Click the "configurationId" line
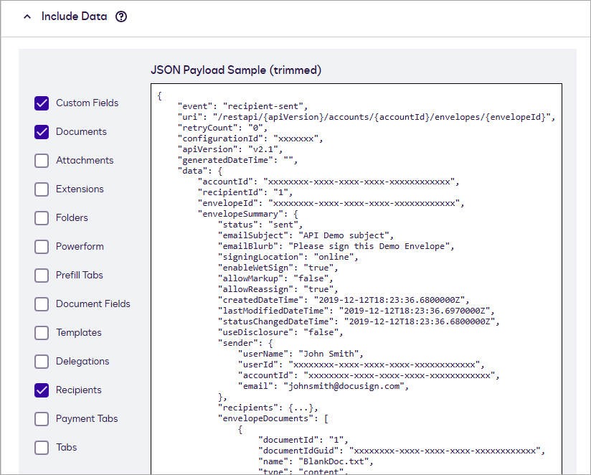 (x=250, y=138)
